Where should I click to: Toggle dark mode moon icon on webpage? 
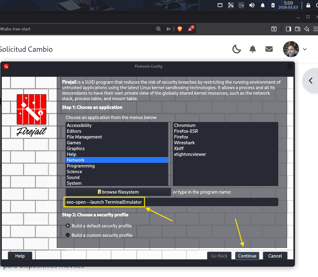pyautogui.click(x=237, y=49)
